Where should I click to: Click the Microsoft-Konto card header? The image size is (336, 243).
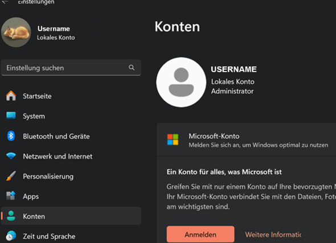point(246,140)
